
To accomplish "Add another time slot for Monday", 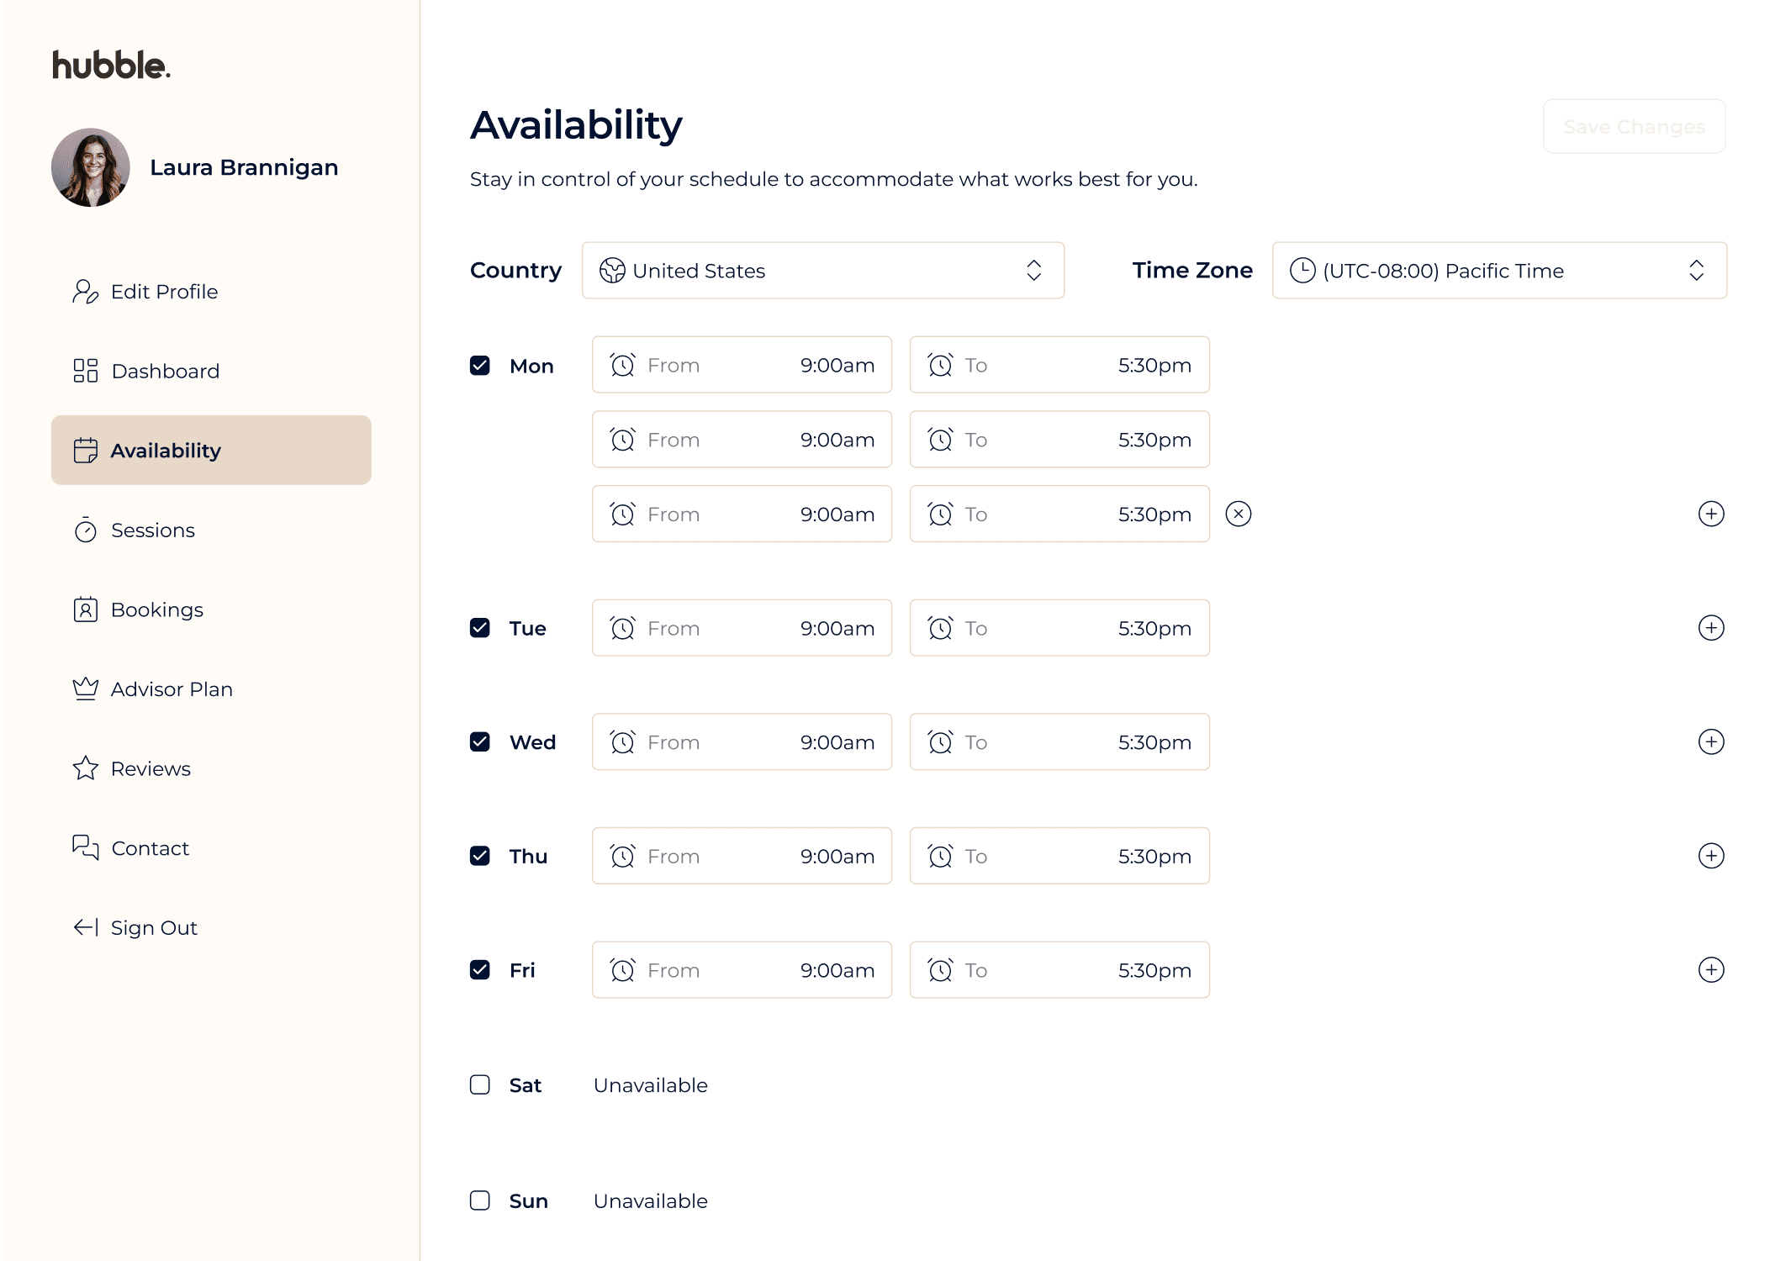I will pyautogui.click(x=1710, y=514).
